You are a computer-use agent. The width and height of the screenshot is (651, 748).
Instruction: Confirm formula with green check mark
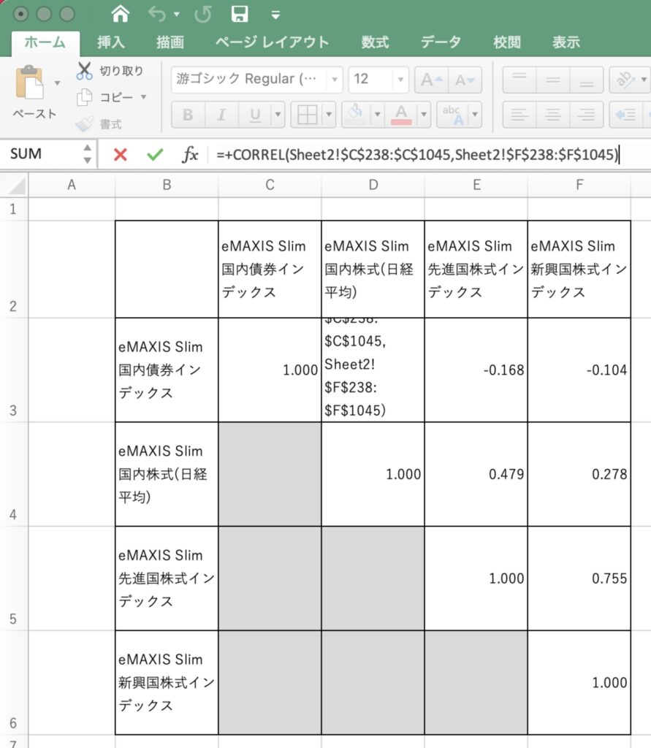pos(155,154)
